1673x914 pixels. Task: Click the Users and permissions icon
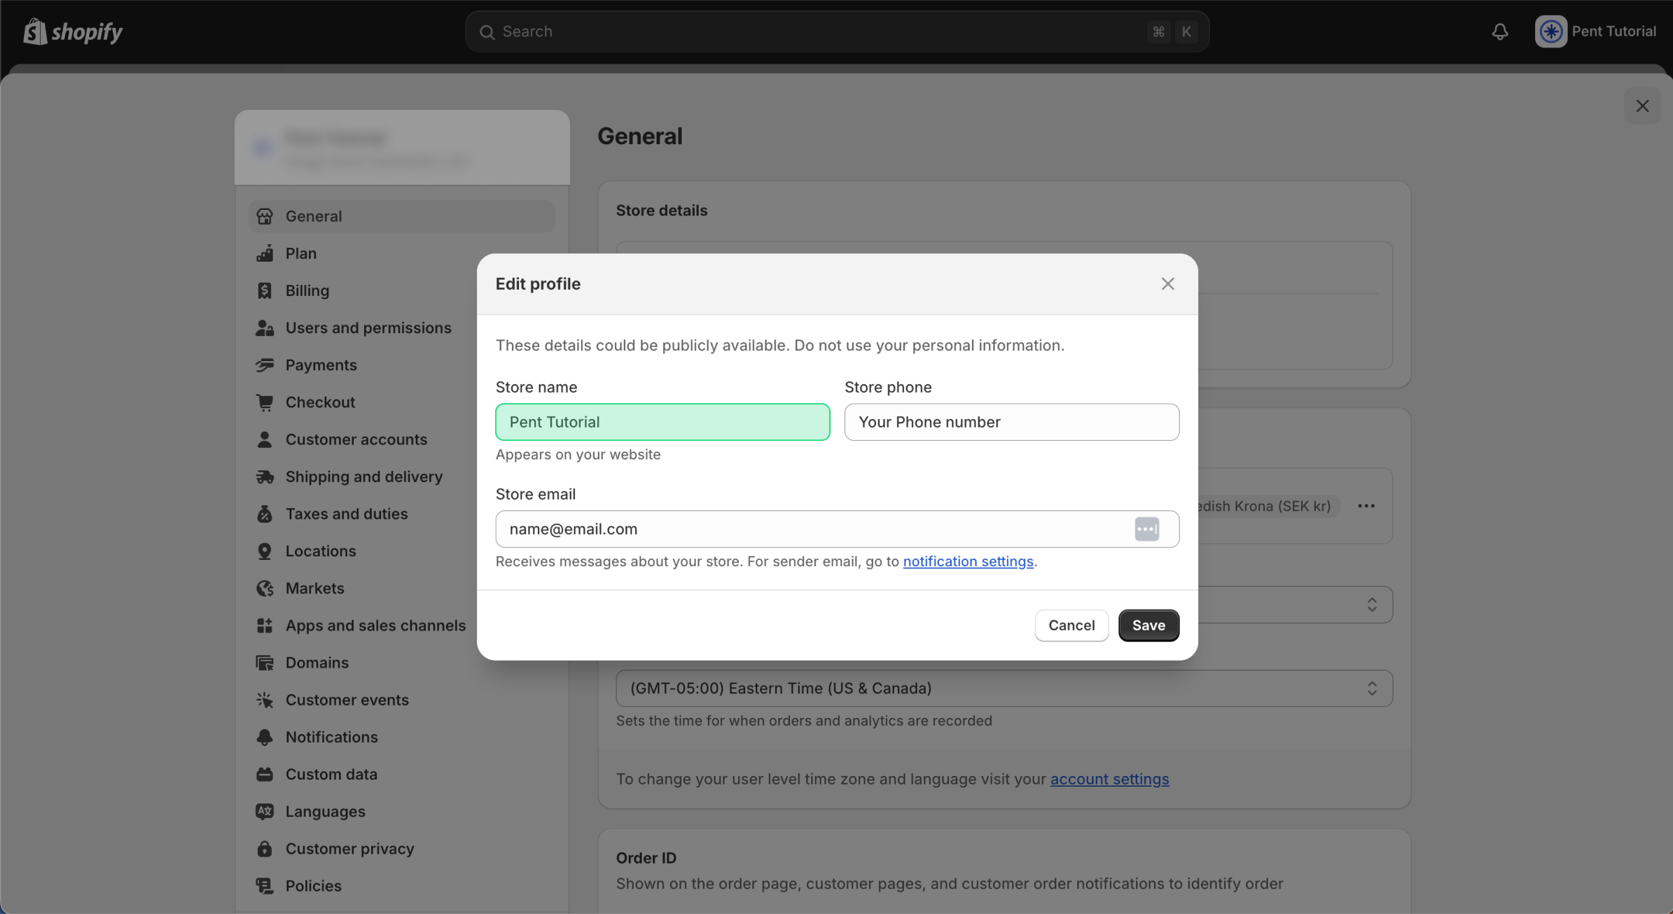tap(265, 328)
